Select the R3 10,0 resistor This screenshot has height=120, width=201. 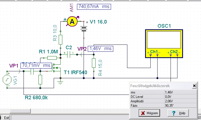[x=61, y=40]
